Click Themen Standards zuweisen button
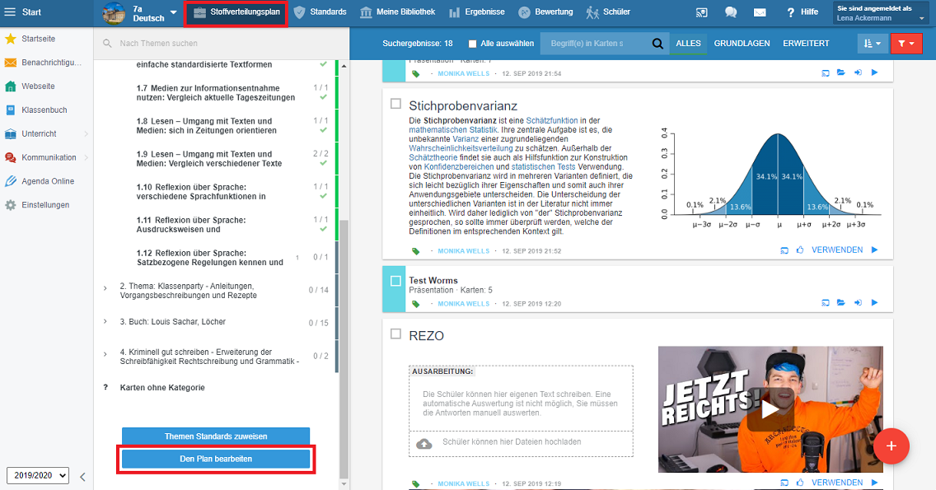Viewport: 936px width, 490px height. click(x=216, y=436)
